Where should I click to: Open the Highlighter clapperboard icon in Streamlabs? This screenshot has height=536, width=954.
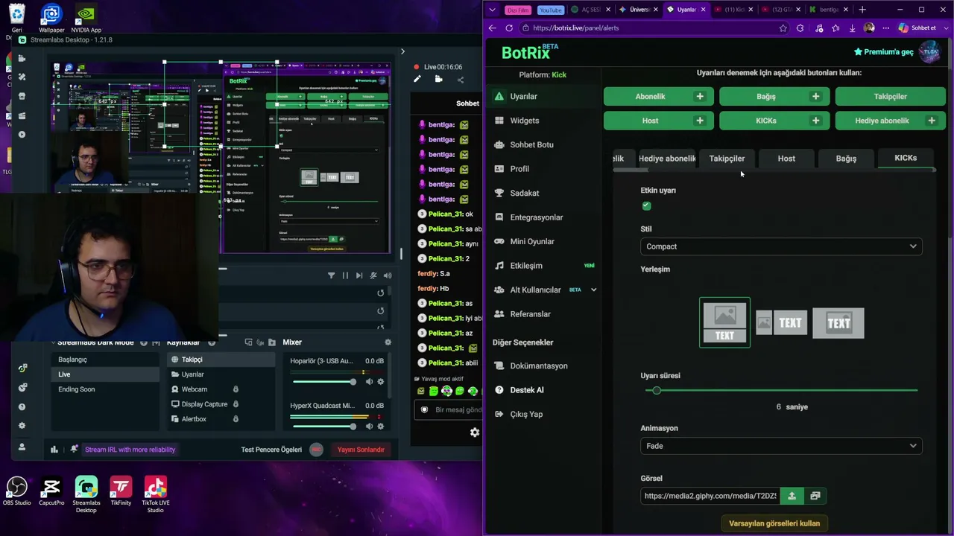click(22, 115)
